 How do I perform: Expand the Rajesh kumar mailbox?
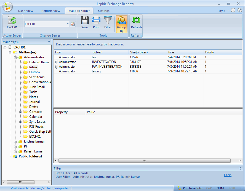[15, 152]
